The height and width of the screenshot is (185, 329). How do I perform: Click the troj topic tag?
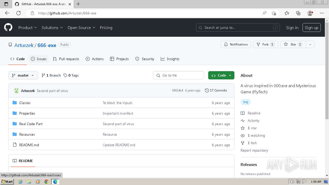(x=246, y=102)
